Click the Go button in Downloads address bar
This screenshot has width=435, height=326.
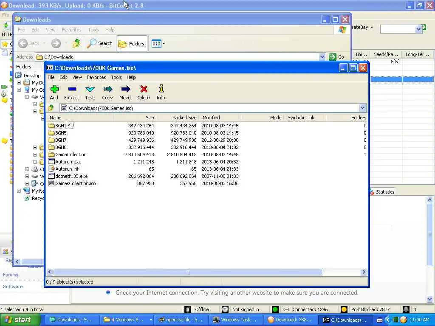[x=337, y=57]
